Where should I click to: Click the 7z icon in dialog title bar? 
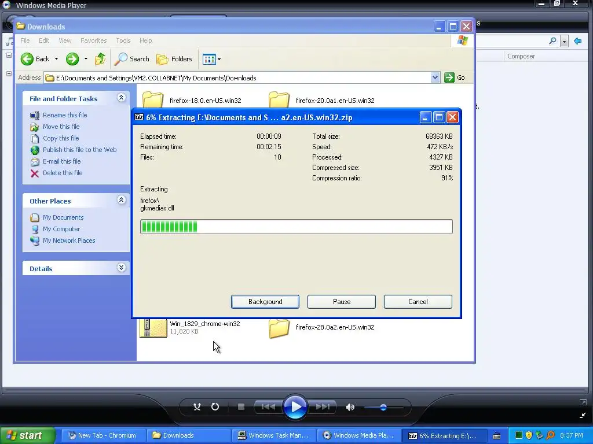click(139, 117)
